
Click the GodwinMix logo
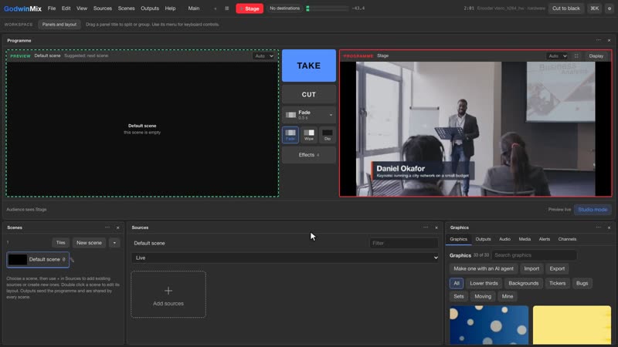coord(22,8)
